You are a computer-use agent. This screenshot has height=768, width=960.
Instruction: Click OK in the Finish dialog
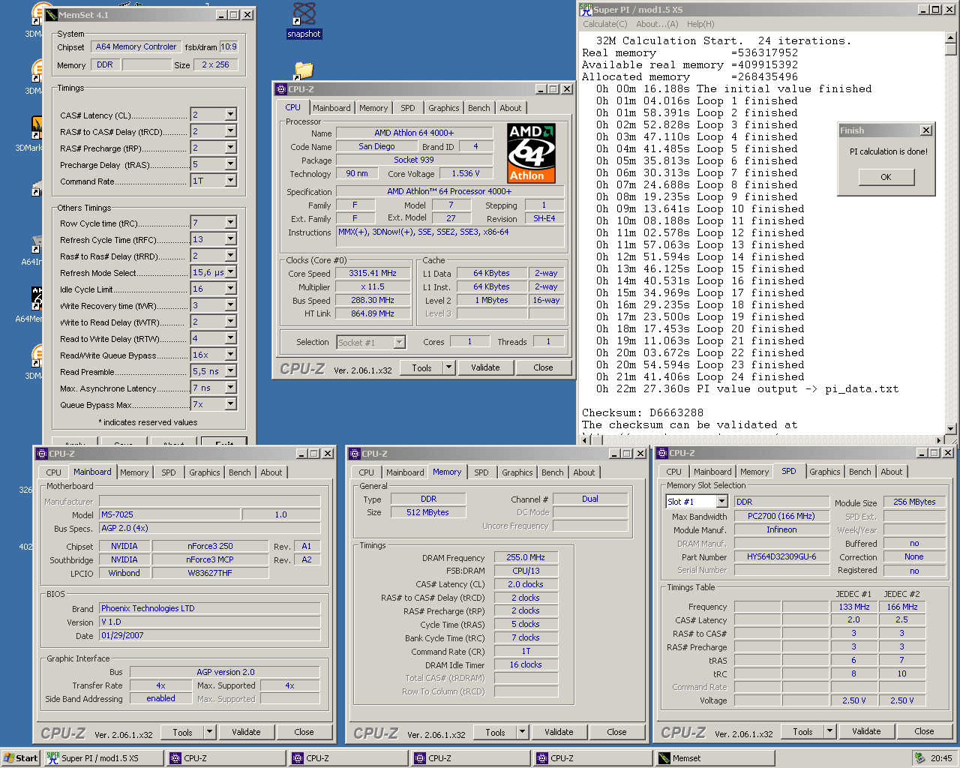pyautogui.click(x=886, y=177)
